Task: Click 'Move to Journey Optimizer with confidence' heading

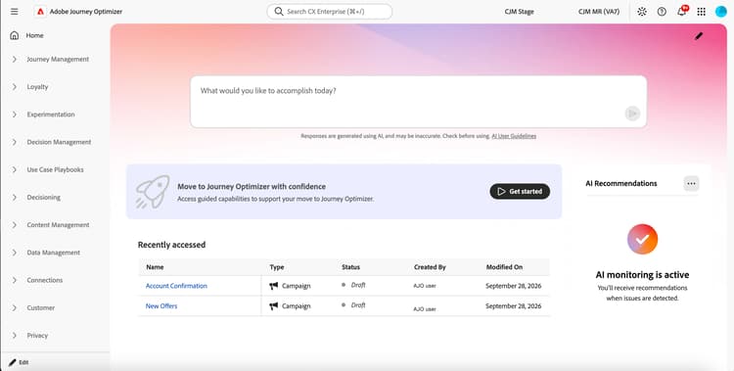Action: pyautogui.click(x=252, y=186)
